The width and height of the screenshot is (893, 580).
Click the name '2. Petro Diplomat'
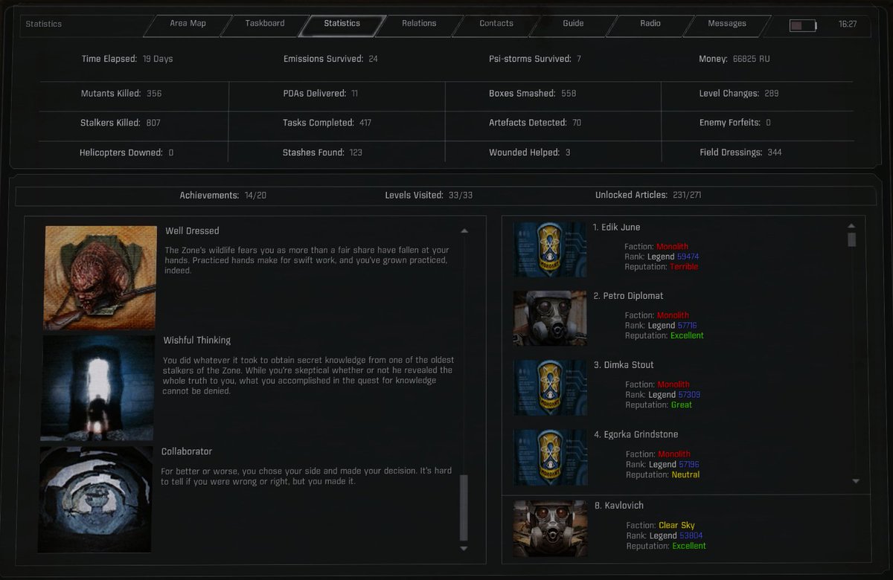click(628, 296)
